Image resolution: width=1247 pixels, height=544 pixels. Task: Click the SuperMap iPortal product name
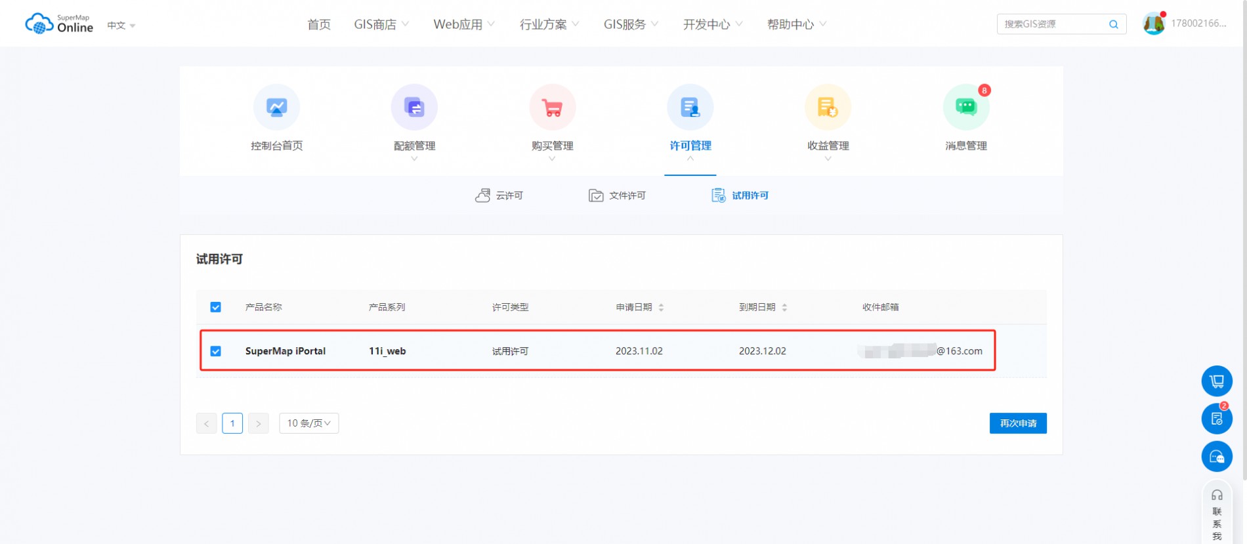(x=285, y=351)
